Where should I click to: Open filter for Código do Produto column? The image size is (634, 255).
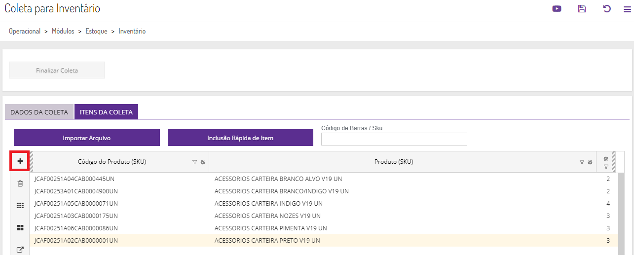click(x=194, y=162)
